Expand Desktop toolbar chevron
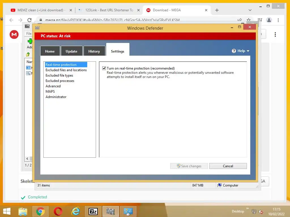This screenshot has width=290, height=217. [x=248, y=209]
